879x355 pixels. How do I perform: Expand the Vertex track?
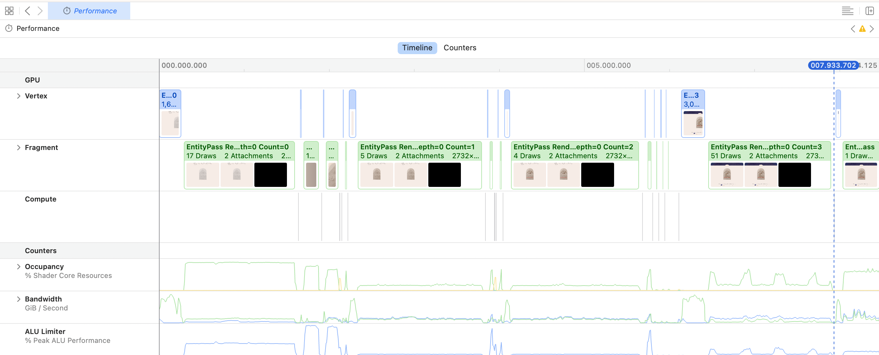click(19, 96)
